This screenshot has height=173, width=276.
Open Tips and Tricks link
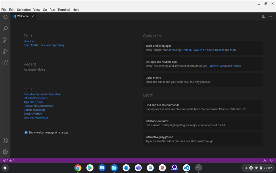point(33,102)
